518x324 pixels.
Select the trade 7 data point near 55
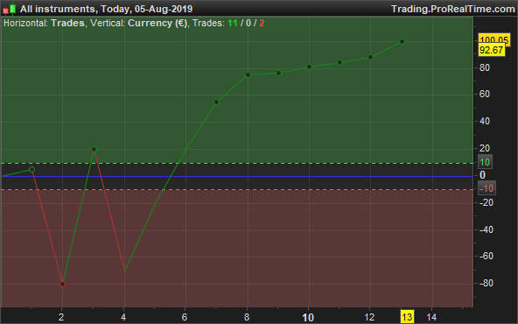(217, 102)
